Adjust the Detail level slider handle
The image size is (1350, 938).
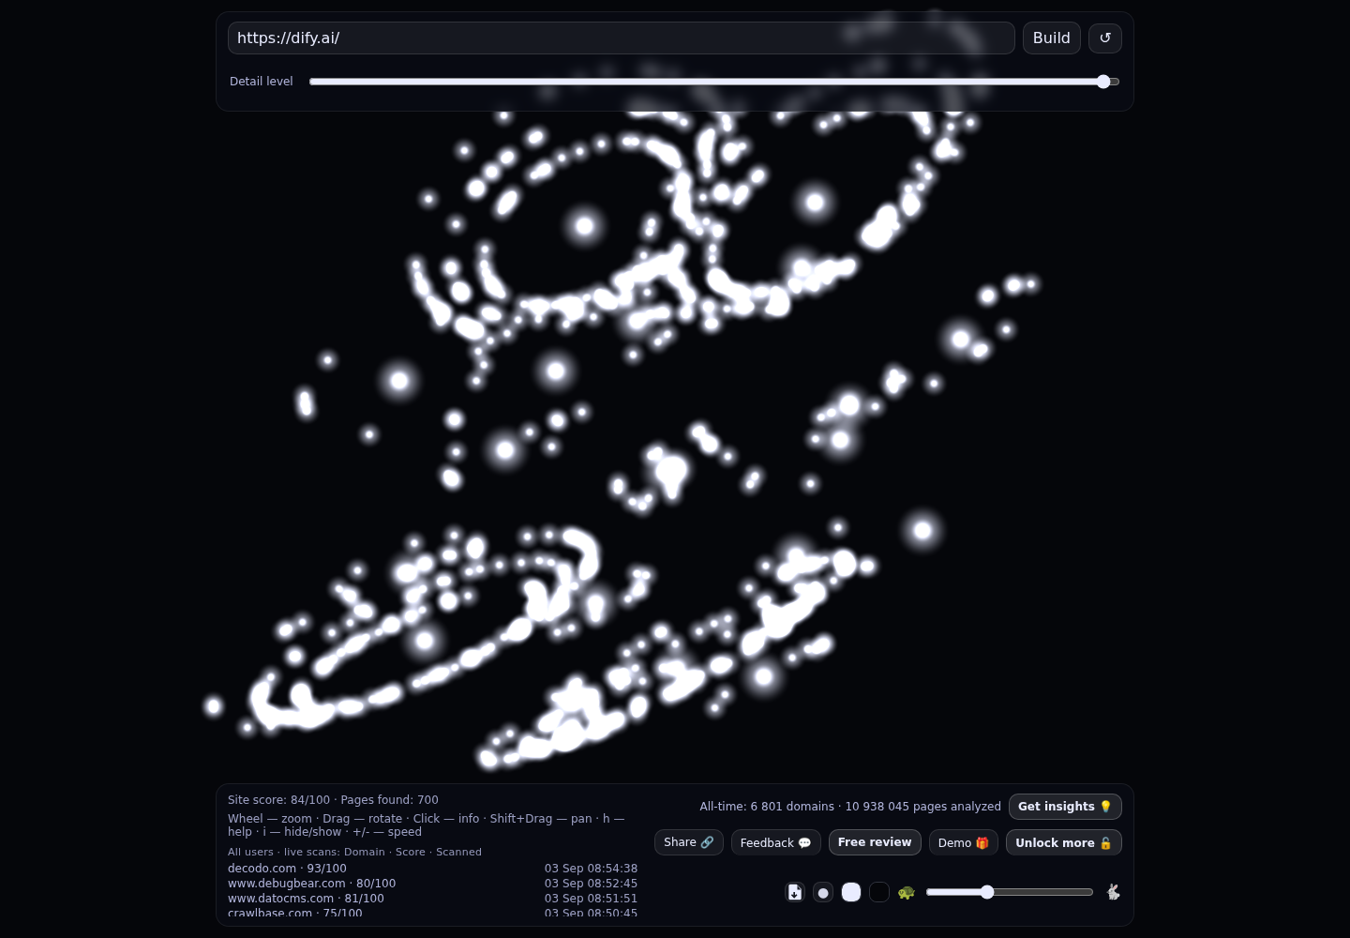click(1103, 82)
